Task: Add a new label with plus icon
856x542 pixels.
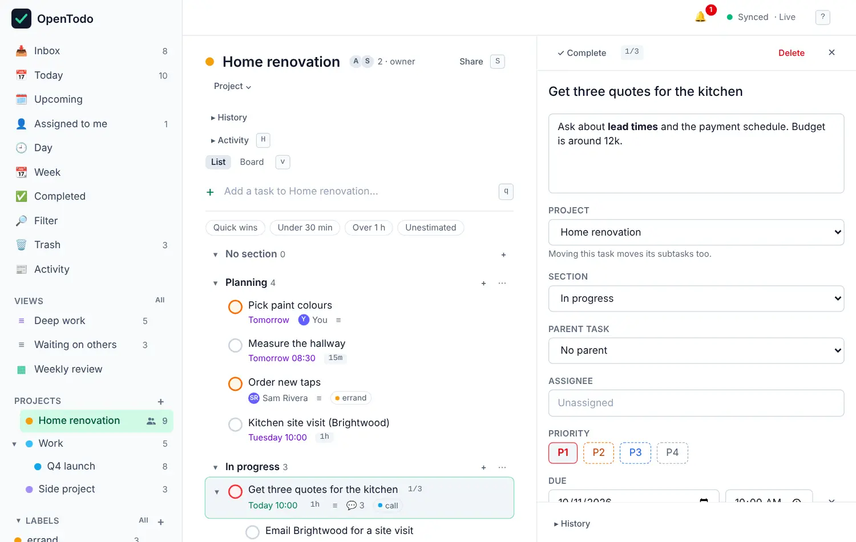Action: (161, 522)
